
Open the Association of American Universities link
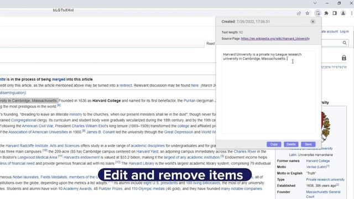(x=38, y=132)
